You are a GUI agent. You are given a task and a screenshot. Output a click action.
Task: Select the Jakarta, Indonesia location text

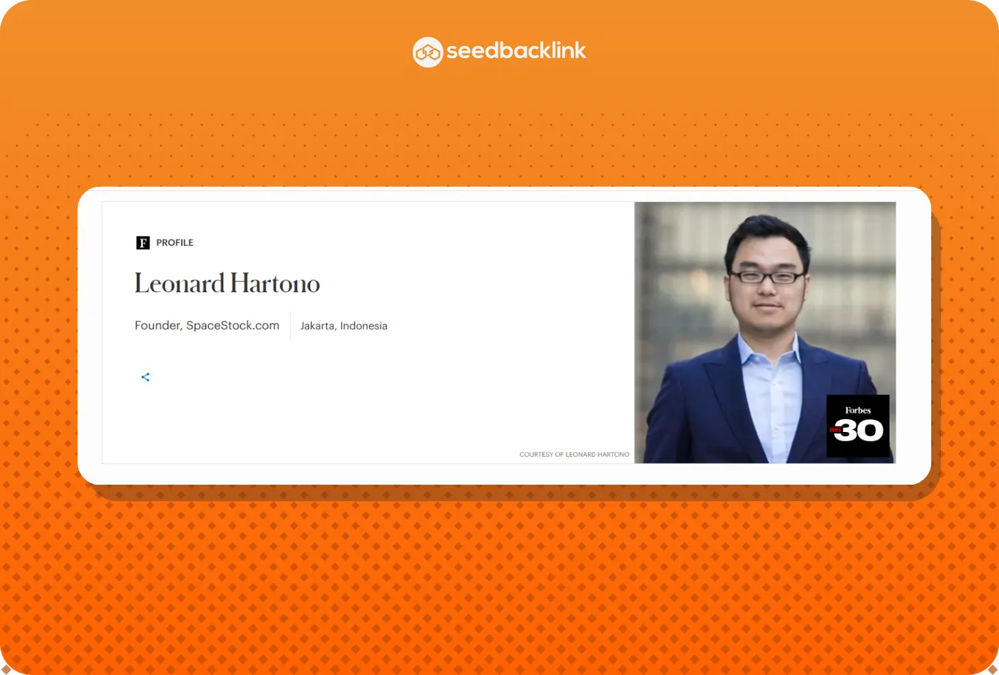tap(344, 326)
